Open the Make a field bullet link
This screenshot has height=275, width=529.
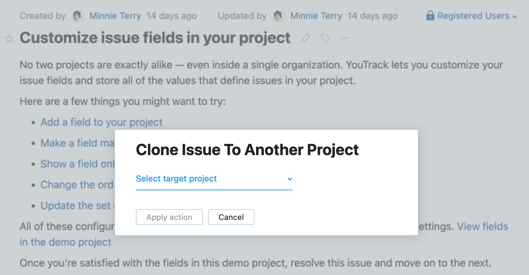pyautogui.click(x=77, y=143)
